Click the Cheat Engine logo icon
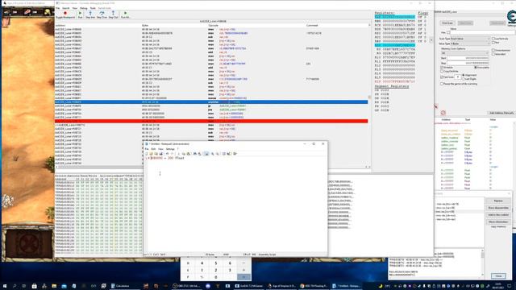This screenshot has width=516, height=290. point(511,17)
